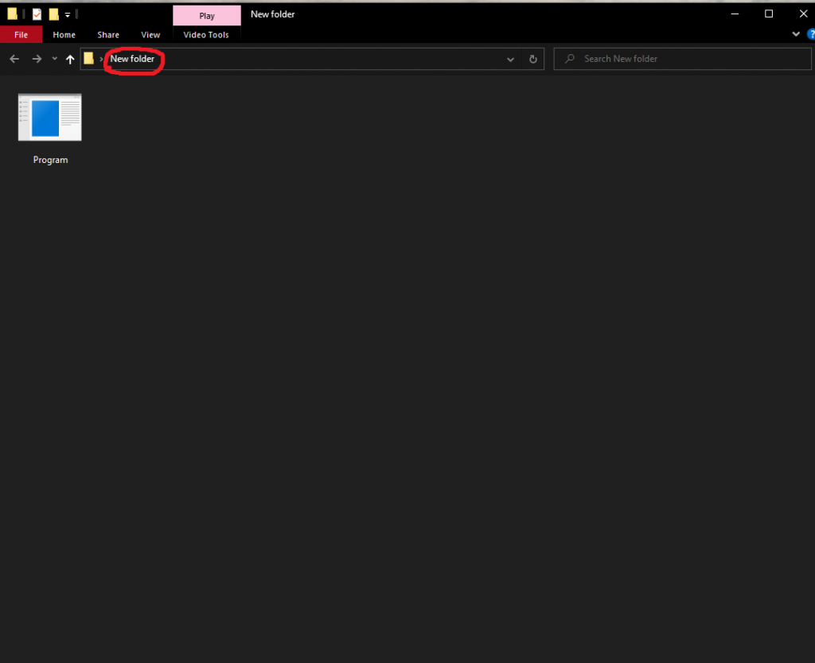The image size is (815, 663).
Task: Click the forward navigation arrow
Action: (x=37, y=58)
